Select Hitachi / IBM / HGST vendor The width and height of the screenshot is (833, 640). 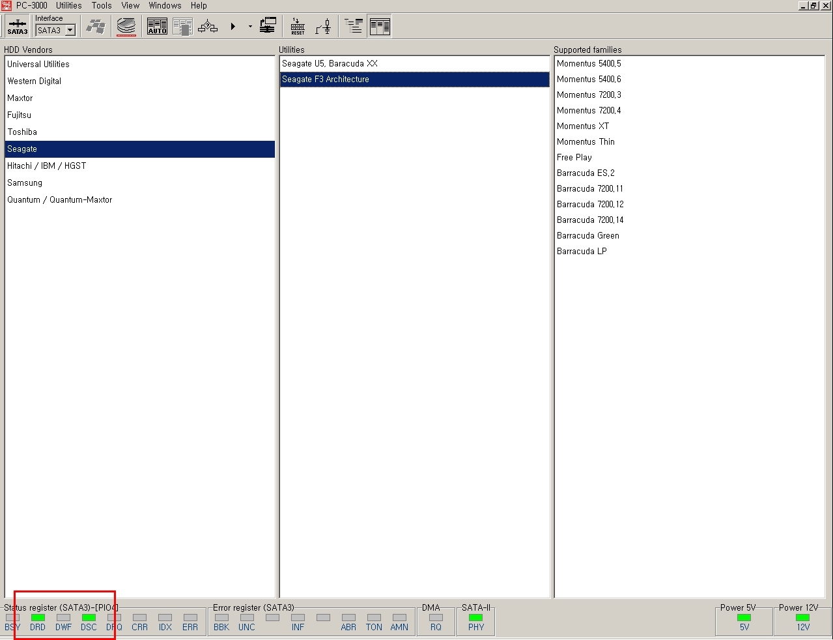pyautogui.click(x=140, y=166)
